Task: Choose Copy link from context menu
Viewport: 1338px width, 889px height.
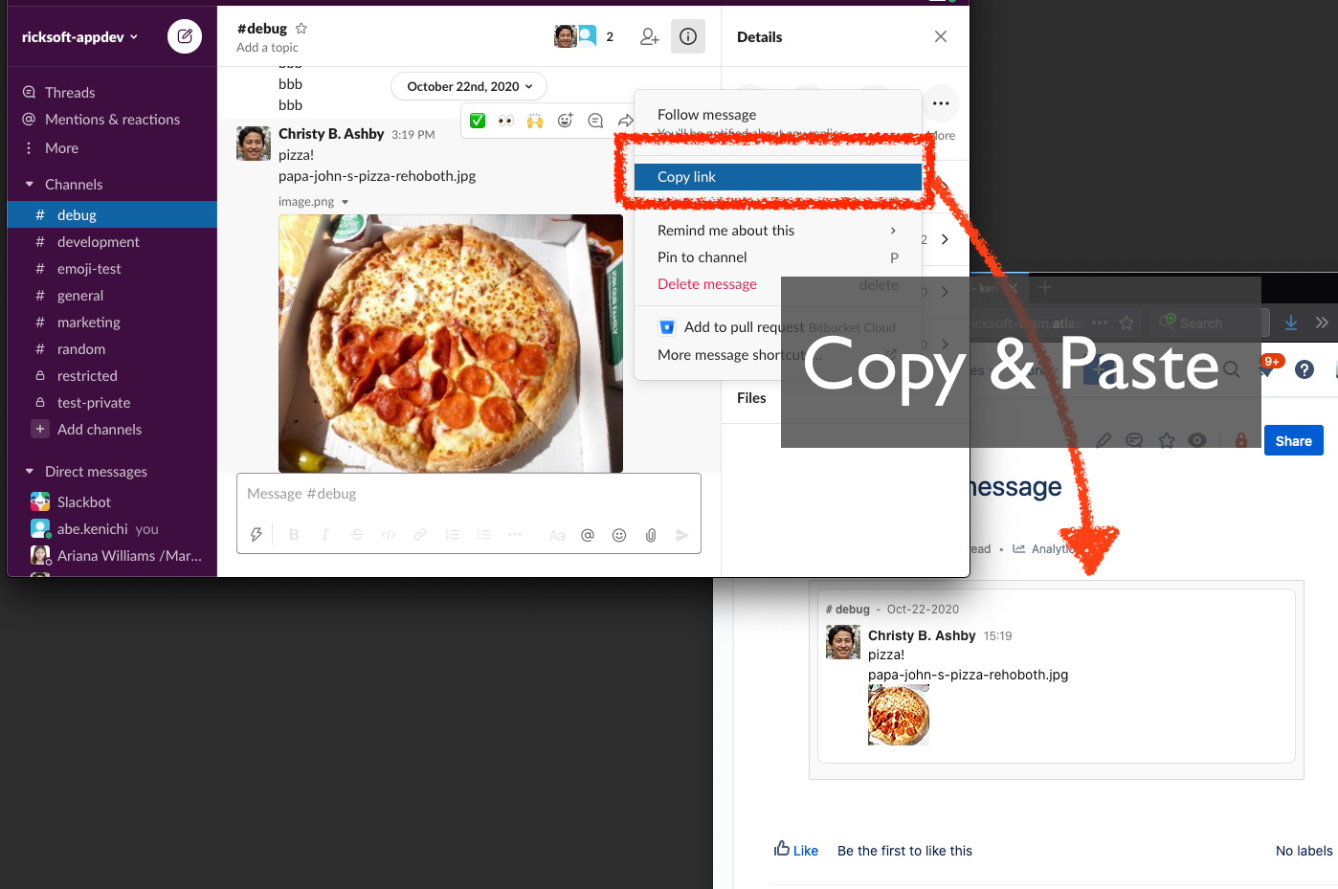Action: [777, 177]
